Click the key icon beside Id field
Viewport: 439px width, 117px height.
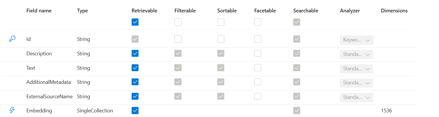click(12, 39)
